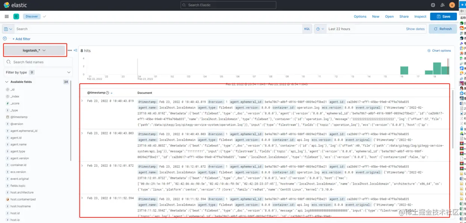Screen dimensions: 466x223
Task: Click Open in the top menu
Action: 389,17
